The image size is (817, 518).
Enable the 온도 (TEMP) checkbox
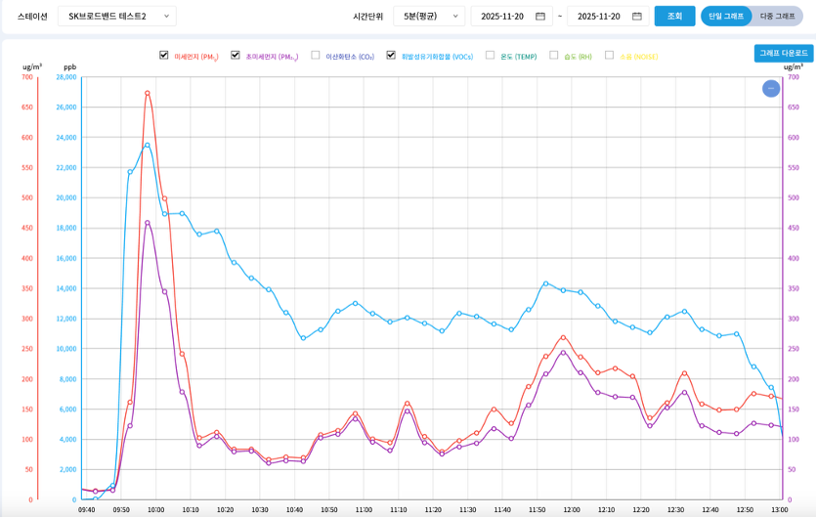coord(491,56)
